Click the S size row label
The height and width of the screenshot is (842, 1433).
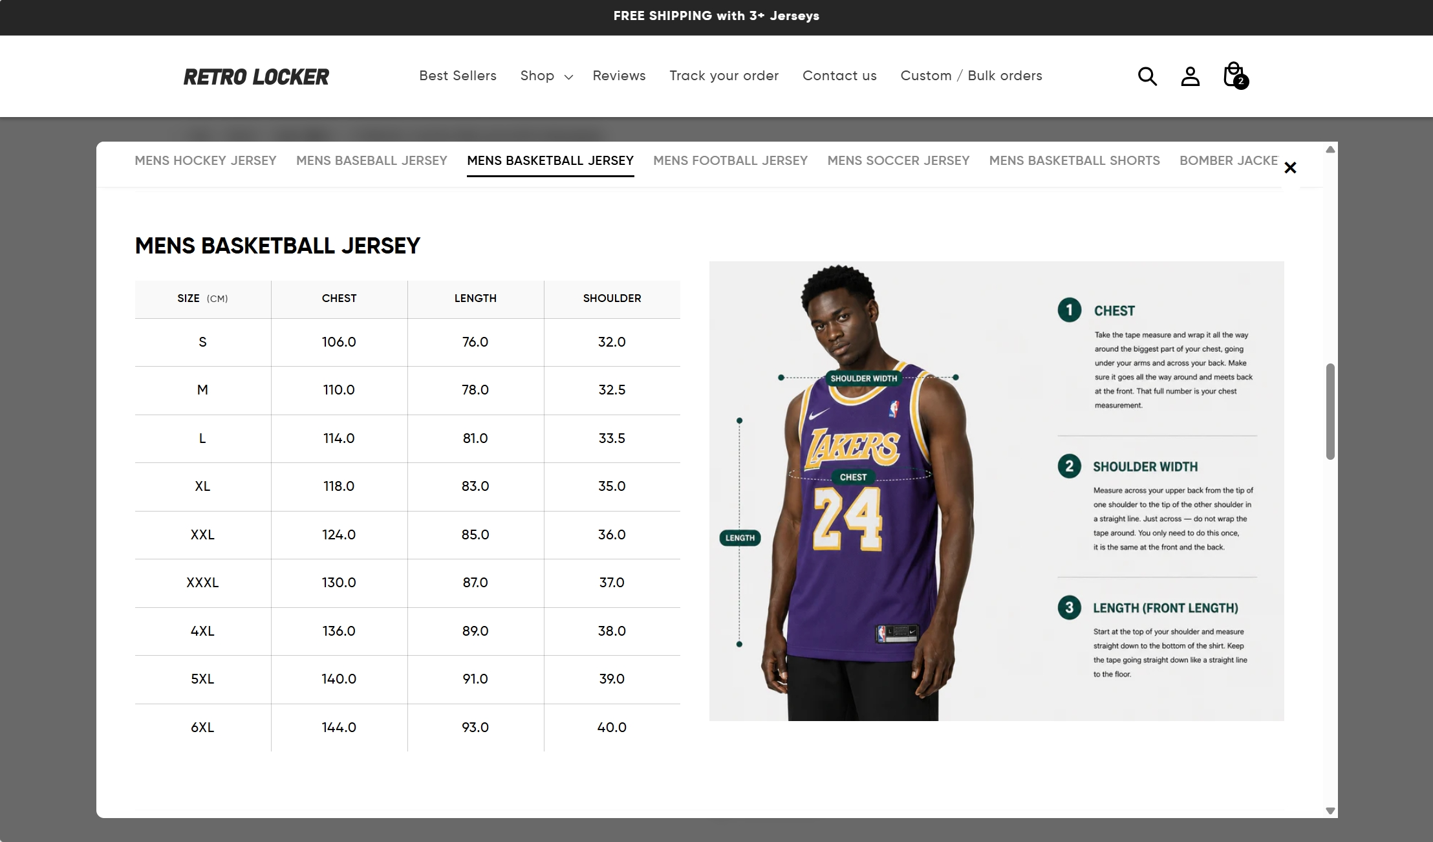pyautogui.click(x=202, y=342)
